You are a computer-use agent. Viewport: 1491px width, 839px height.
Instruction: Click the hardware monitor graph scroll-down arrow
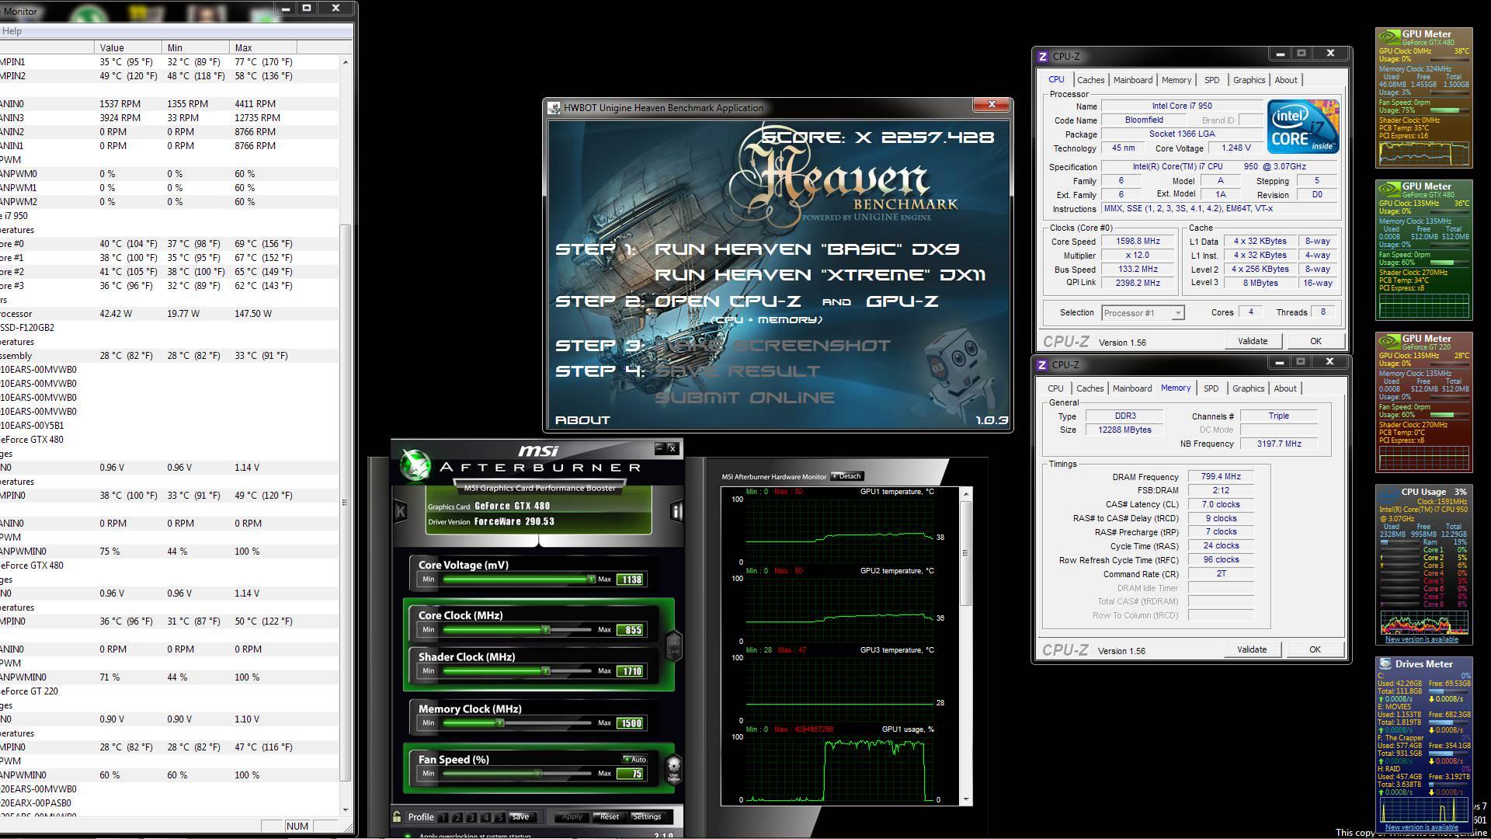966,799
